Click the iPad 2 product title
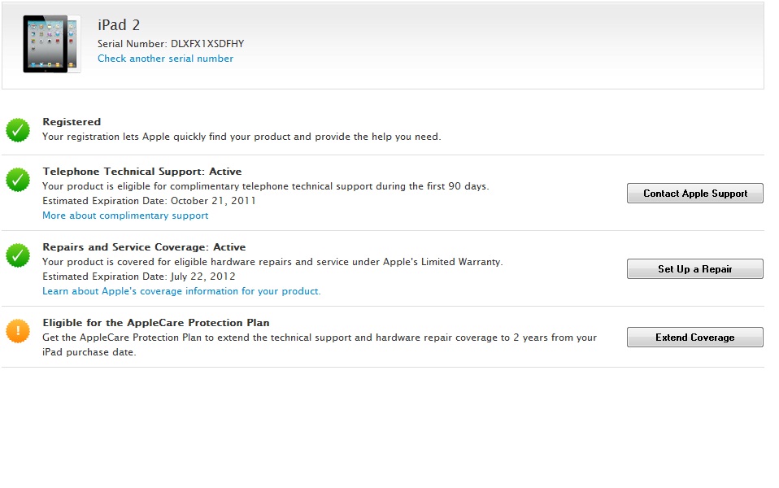The width and height of the screenshot is (779, 488). pyautogui.click(x=119, y=26)
